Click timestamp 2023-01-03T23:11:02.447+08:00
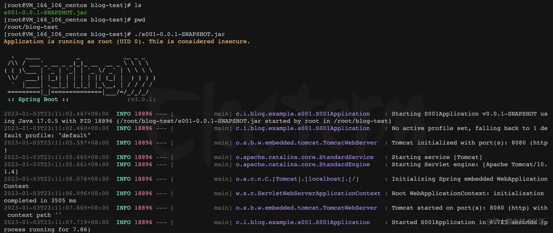Screen dimensions: 553x233 click(56, 114)
